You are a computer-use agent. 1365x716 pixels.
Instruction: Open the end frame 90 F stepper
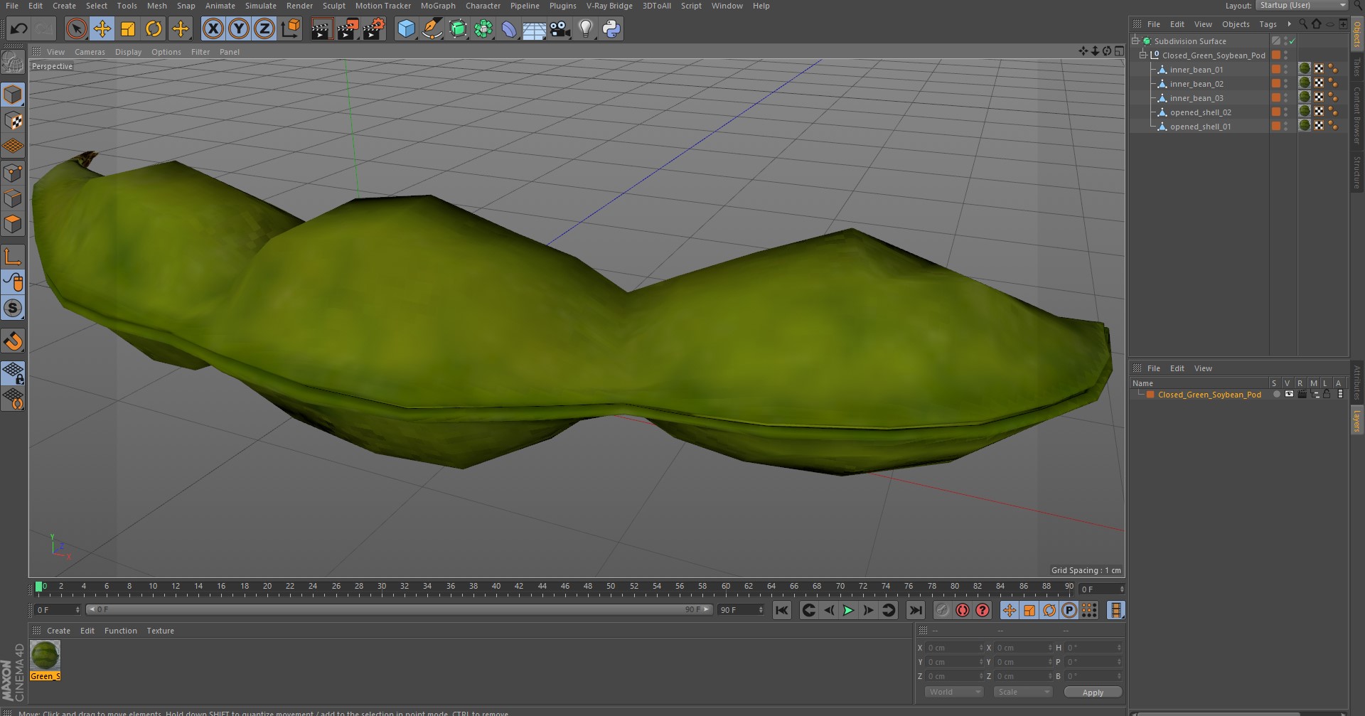coord(761,610)
